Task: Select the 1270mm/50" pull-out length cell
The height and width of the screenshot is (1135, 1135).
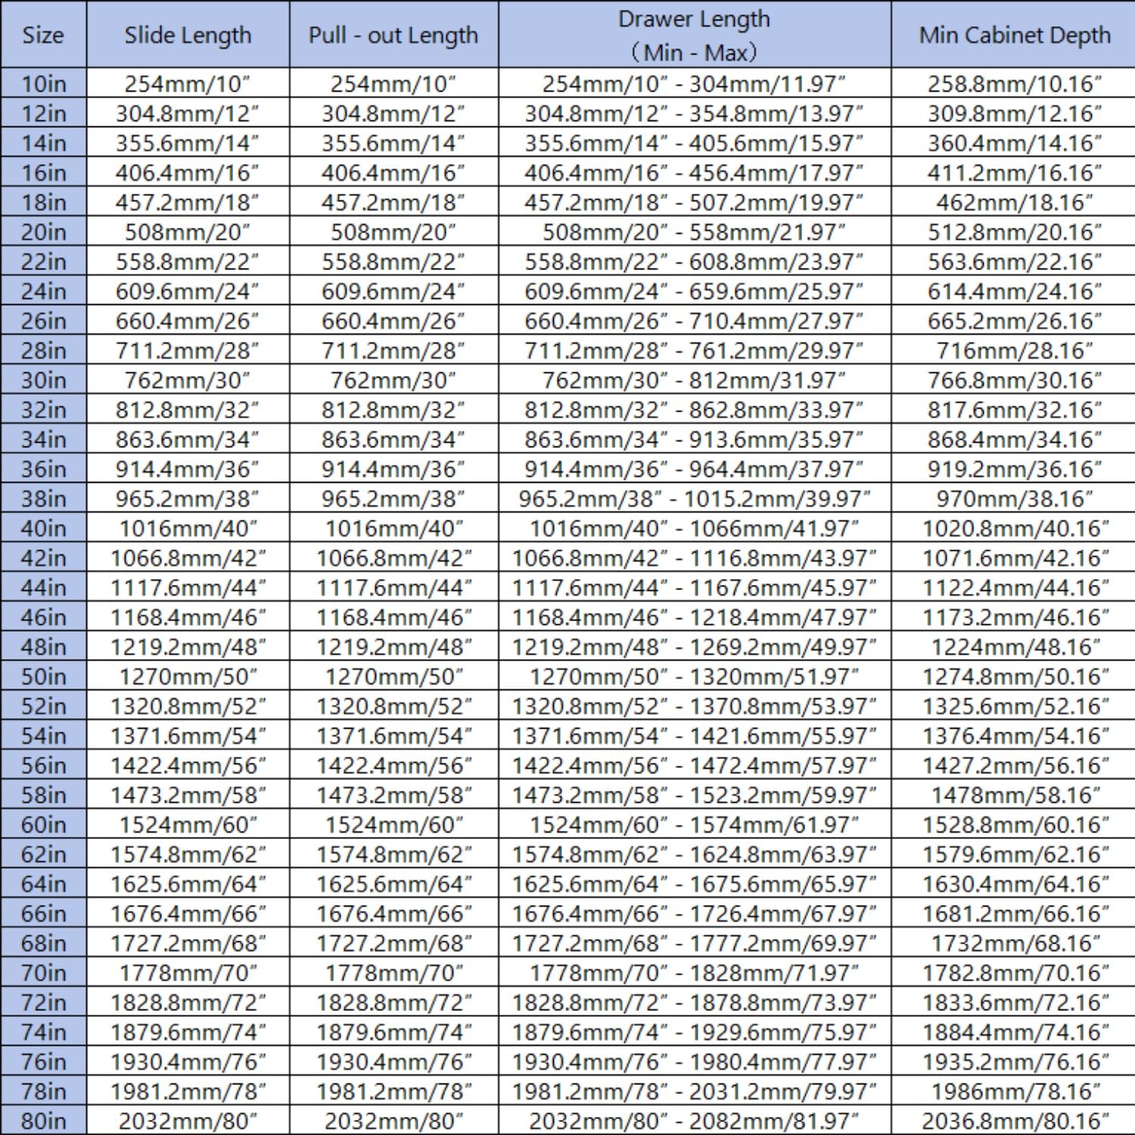Action: (x=393, y=676)
